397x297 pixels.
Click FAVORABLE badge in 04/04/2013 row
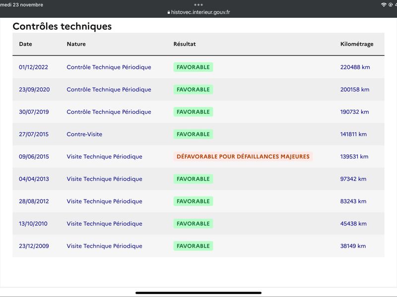(193, 179)
